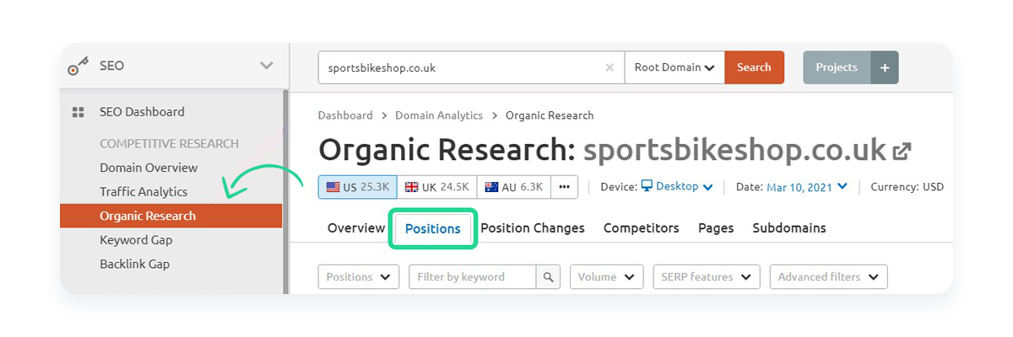Viewport: 1013px width, 337px height.
Task: Click the Projects button
Action: point(837,67)
